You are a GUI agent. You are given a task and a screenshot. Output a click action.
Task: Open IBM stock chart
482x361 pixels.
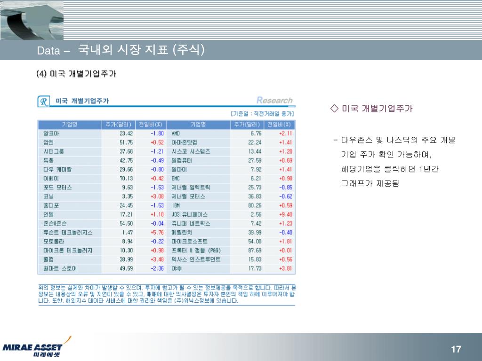176,205
